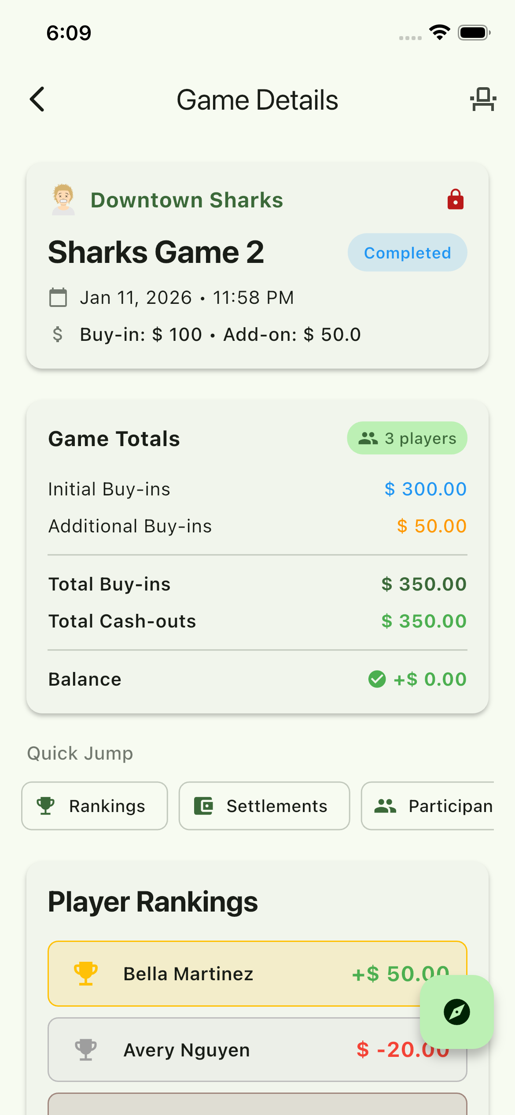Select Bella Martinez ranking row

(x=220, y=974)
